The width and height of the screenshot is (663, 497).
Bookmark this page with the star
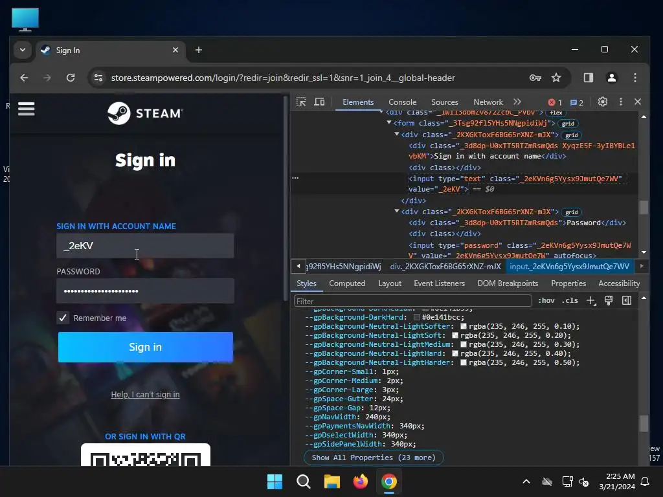[556, 78]
